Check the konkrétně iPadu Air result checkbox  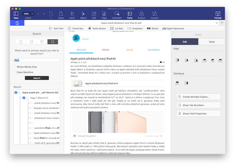click(x=32, y=128)
